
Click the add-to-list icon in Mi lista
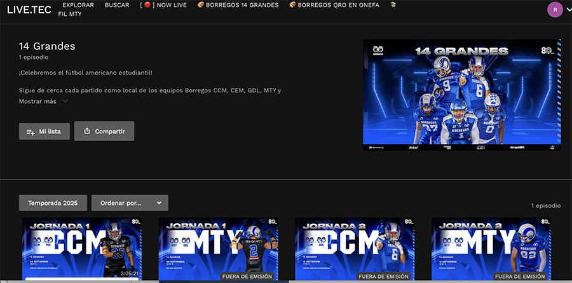click(x=31, y=132)
